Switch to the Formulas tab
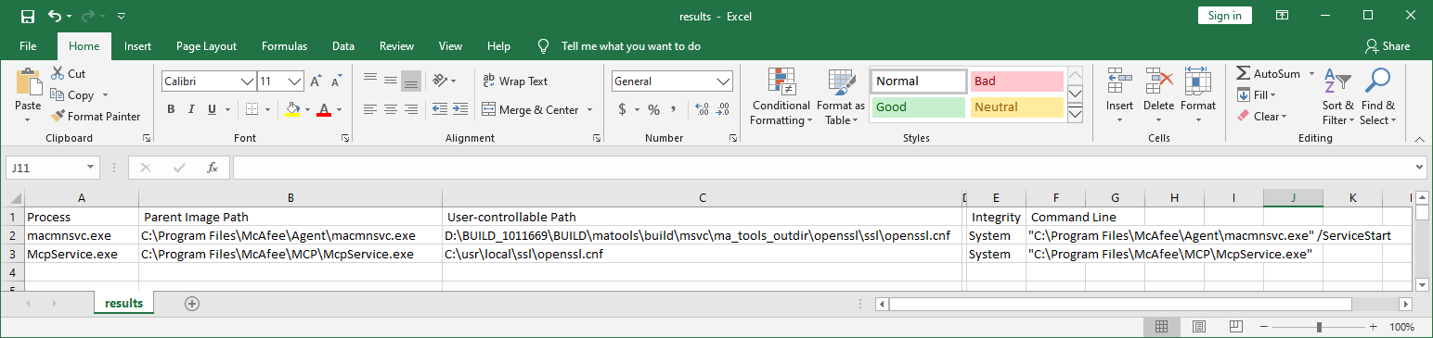Image resolution: width=1433 pixels, height=338 pixels. tap(285, 46)
